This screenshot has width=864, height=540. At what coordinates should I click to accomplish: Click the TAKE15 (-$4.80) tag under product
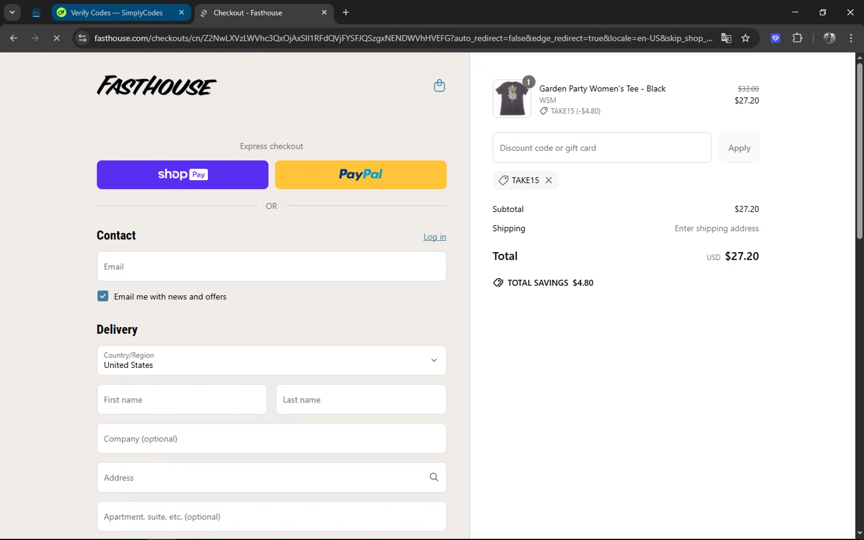pos(570,111)
